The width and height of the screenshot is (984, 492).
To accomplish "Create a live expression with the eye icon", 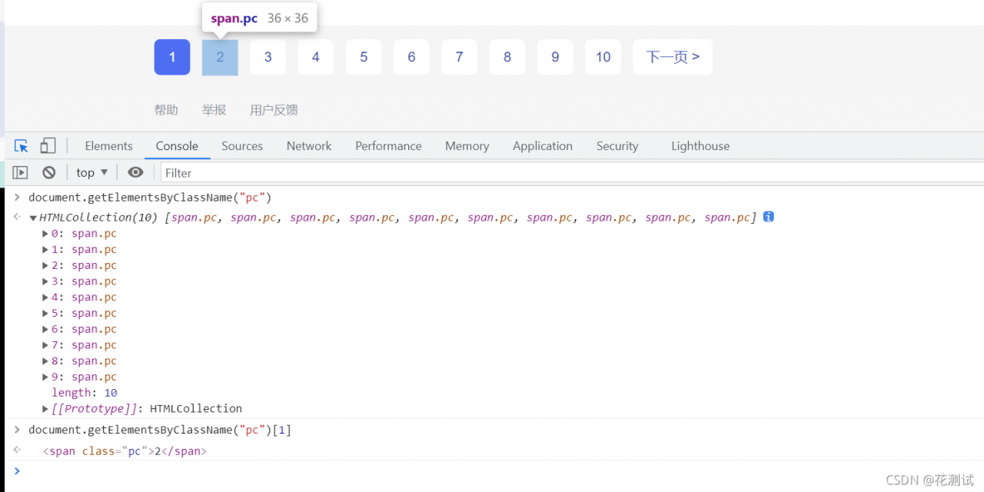I will tap(135, 172).
